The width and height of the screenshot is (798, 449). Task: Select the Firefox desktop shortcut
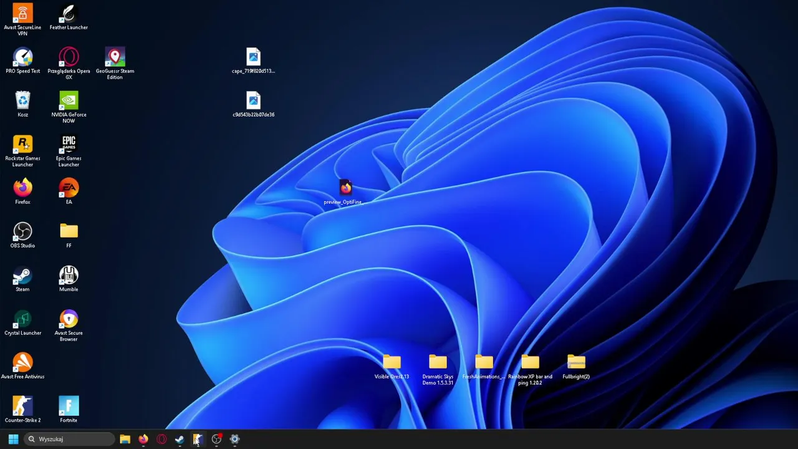pos(22,191)
